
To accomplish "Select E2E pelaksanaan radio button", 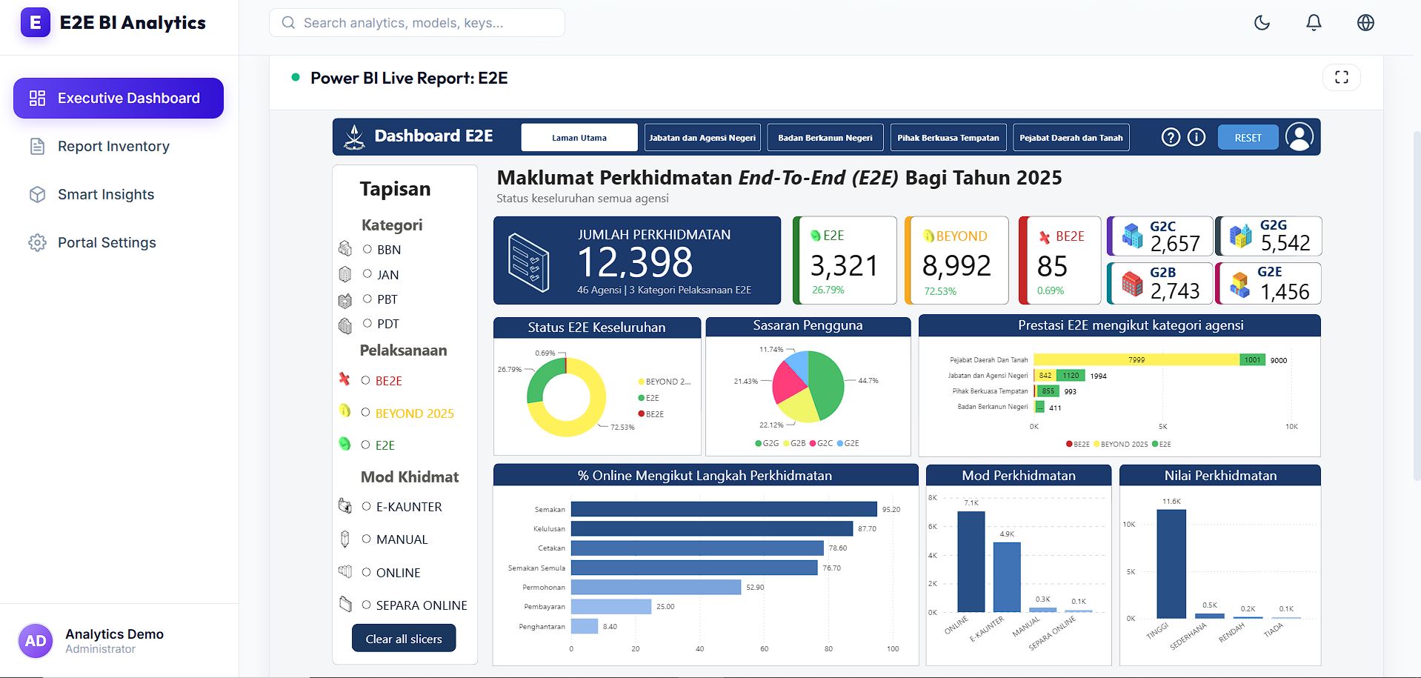I will (365, 445).
